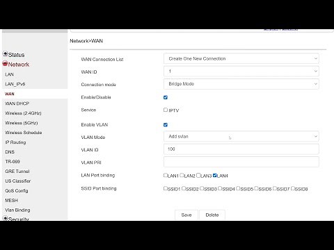Open the IP Routing page
This screenshot has width=334, height=250.
point(15,142)
